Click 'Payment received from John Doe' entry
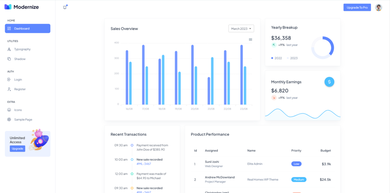 coord(152,147)
